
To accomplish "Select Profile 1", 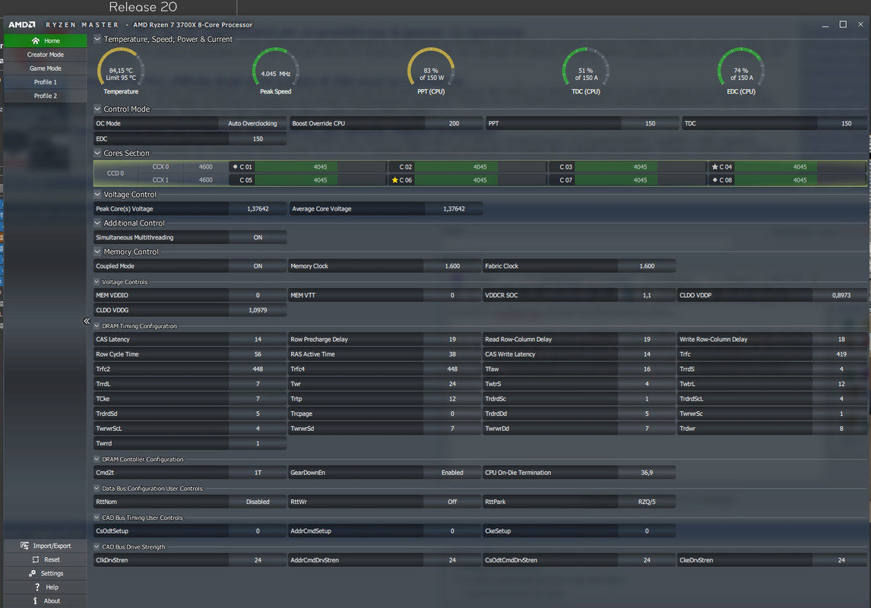I will click(x=46, y=82).
